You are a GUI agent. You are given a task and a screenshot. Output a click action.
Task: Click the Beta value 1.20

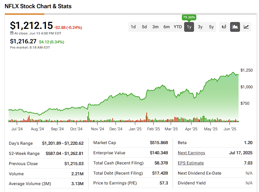pyautogui.click(x=248, y=143)
